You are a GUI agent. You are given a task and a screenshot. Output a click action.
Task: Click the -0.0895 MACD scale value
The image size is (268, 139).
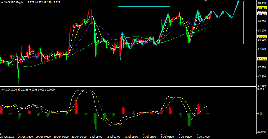[x=261, y=132]
